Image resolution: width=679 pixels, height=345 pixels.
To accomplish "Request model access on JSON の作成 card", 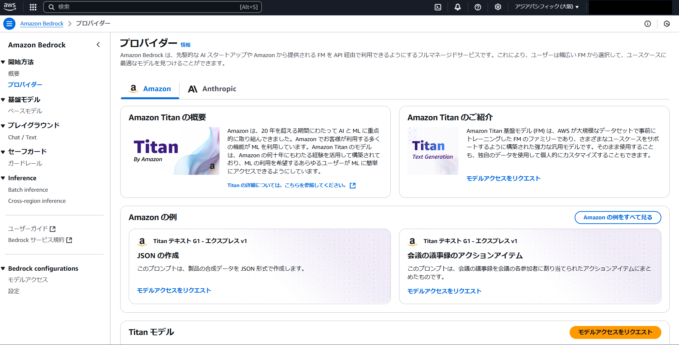I will point(174,290).
